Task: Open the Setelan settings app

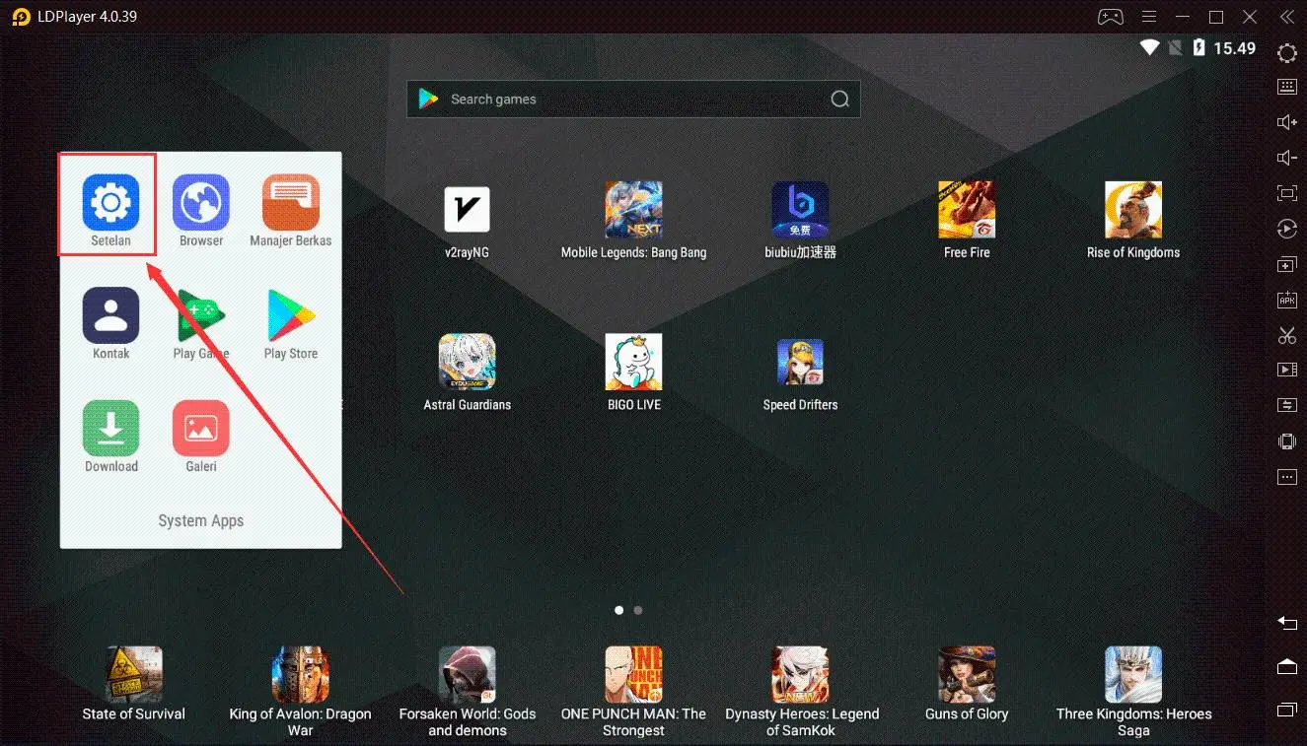Action: (110, 203)
